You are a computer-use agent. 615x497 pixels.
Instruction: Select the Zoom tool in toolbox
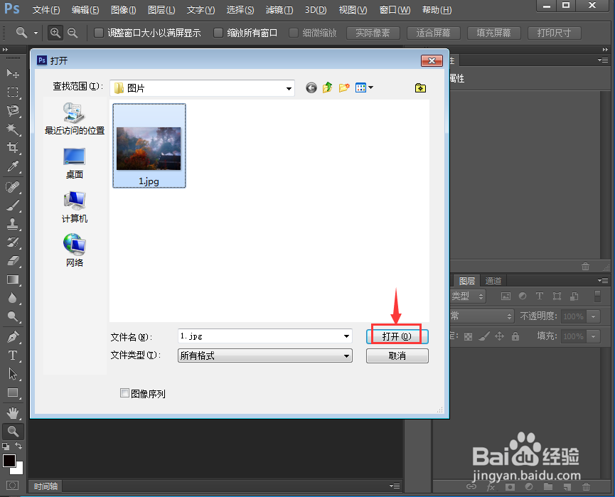(13, 432)
